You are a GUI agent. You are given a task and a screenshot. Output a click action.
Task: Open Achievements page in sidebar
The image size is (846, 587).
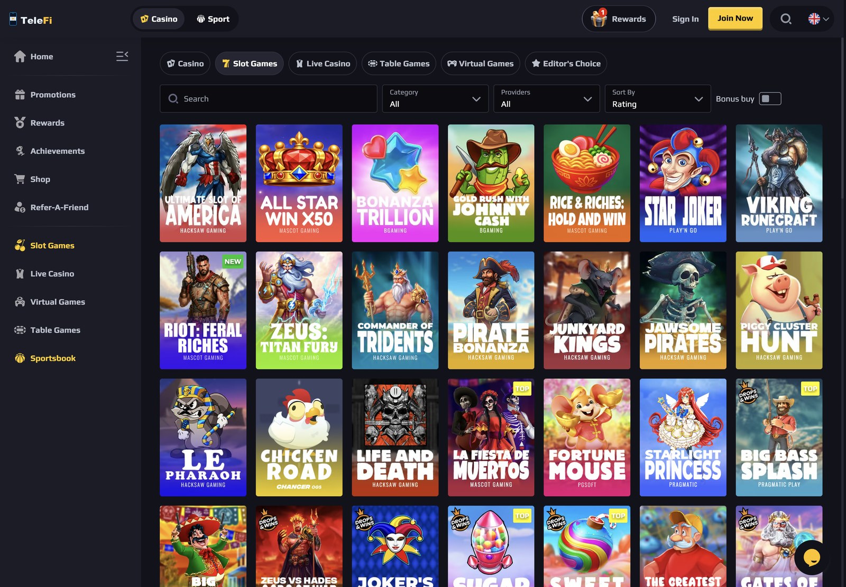pyautogui.click(x=58, y=151)
